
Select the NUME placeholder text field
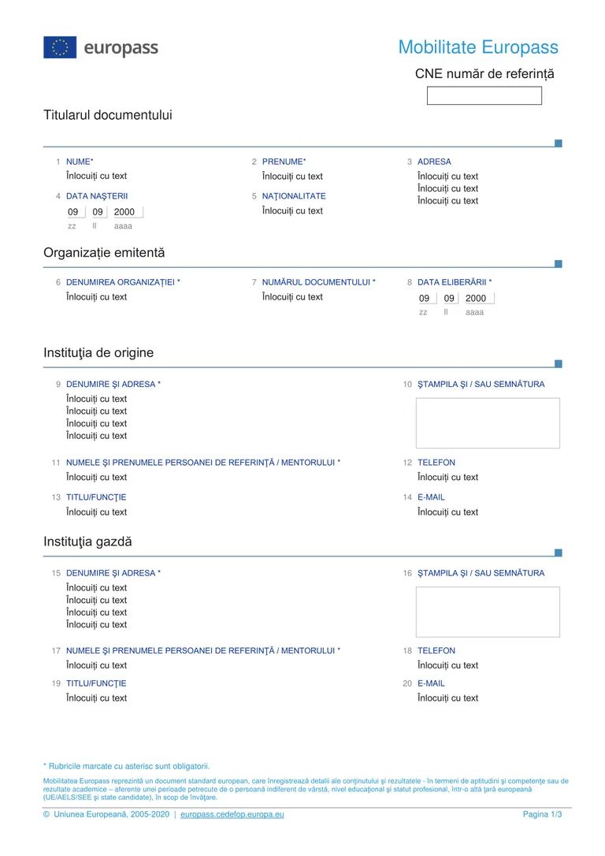point(97,176)
